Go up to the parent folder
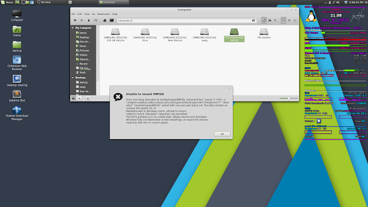Viewport: 368px width, 207px height. 89,21
